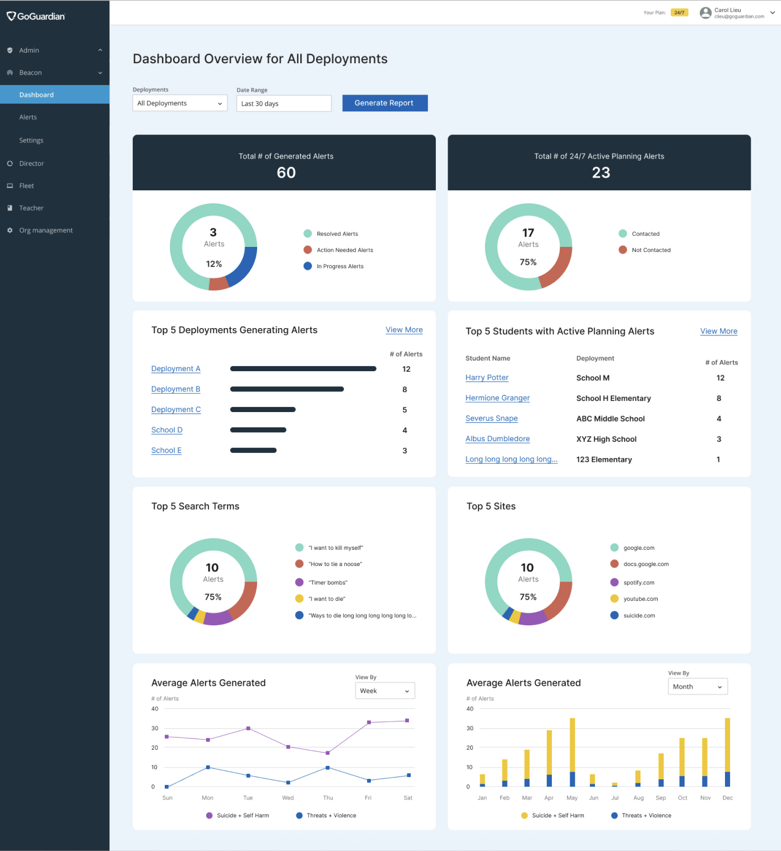Click the GoGuardian logo
781x851 pixels.
[36, 16]
